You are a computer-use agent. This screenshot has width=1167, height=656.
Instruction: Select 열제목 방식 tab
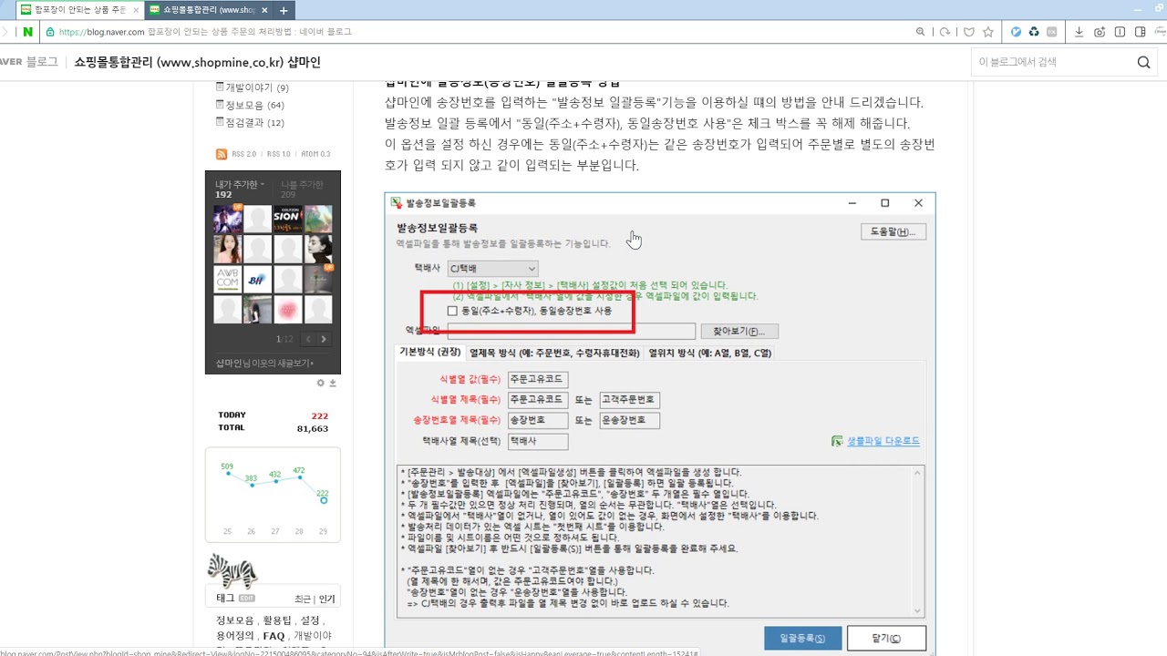click(554, 353)
